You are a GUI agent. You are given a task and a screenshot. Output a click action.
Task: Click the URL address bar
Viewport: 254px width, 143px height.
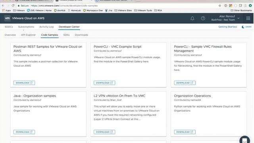[117, 6]
